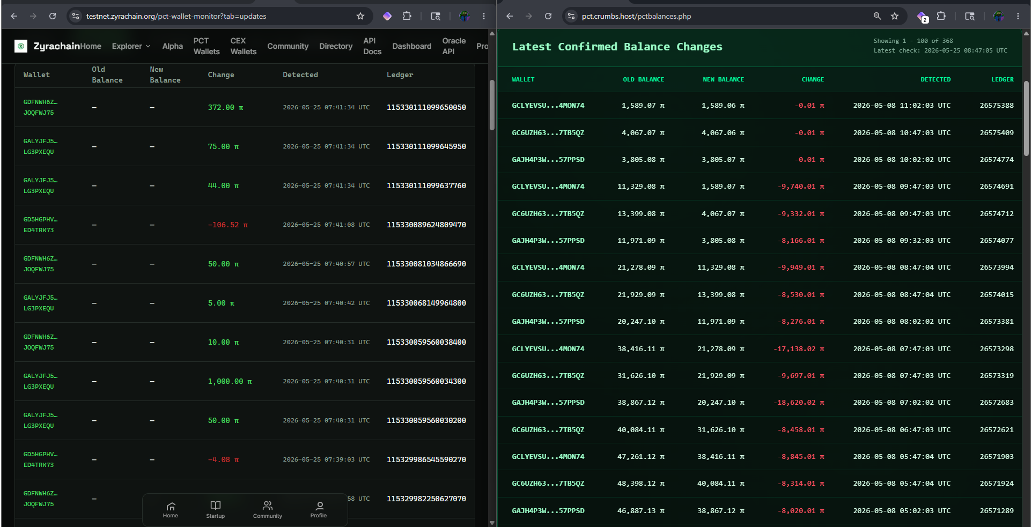Screen dimensions: 1032x527
Task: Click the -4.08 π change value
Action: pos(223,459)
